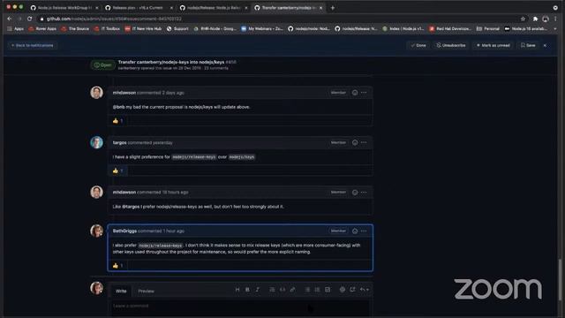Open mhdawson profile from first comment
This screenshot has width=565, height=318.
pyautogui.click(x=124, y=93)
